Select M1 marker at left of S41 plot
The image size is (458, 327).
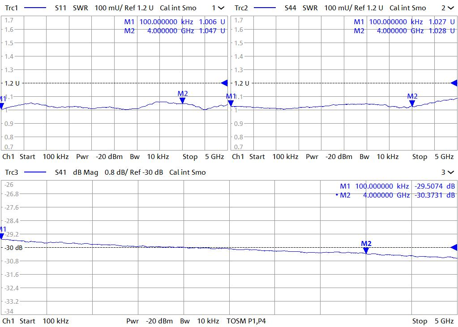tap(2, 236)
